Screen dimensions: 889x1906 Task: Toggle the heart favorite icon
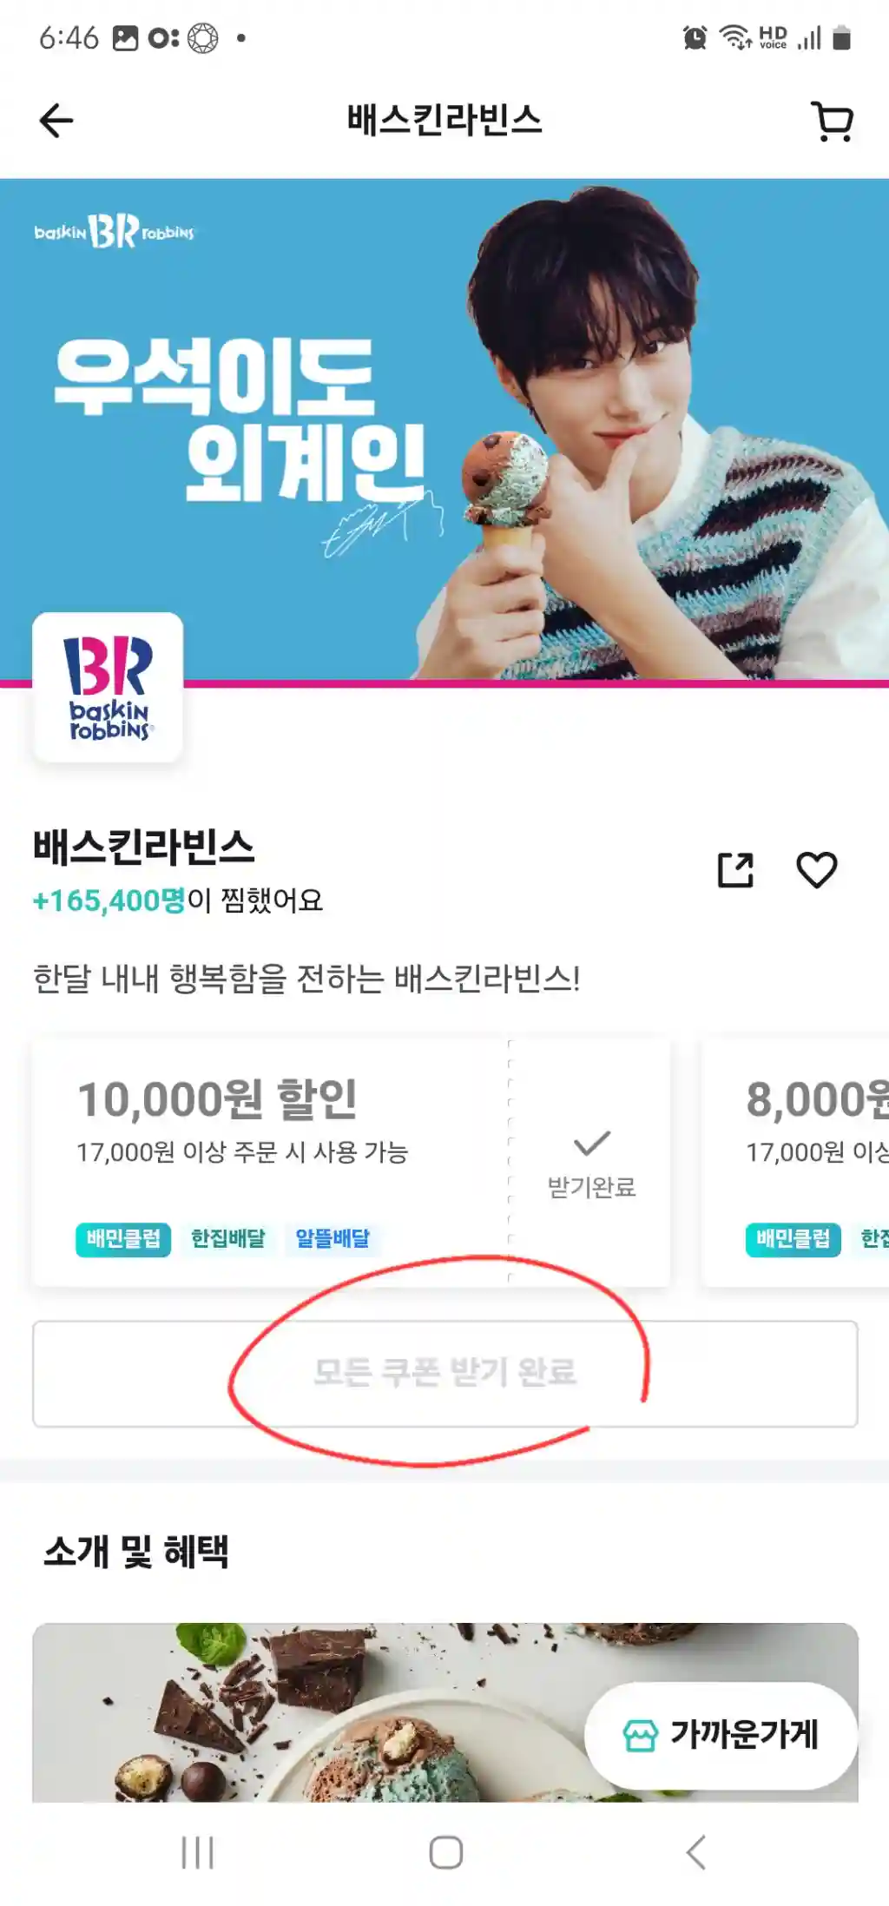(x=816, y=870)
